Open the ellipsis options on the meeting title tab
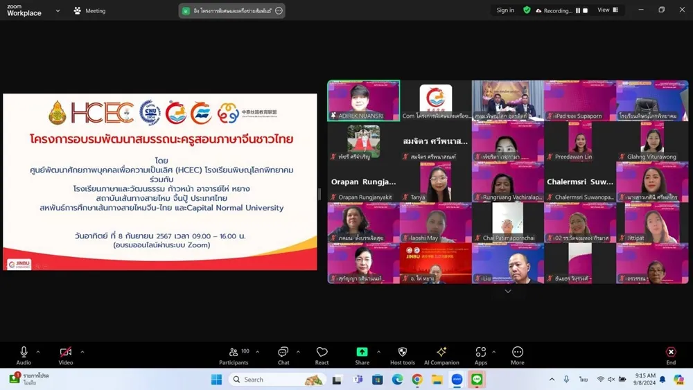The width and height of the screenshot is (693, 390). [279, 10]
